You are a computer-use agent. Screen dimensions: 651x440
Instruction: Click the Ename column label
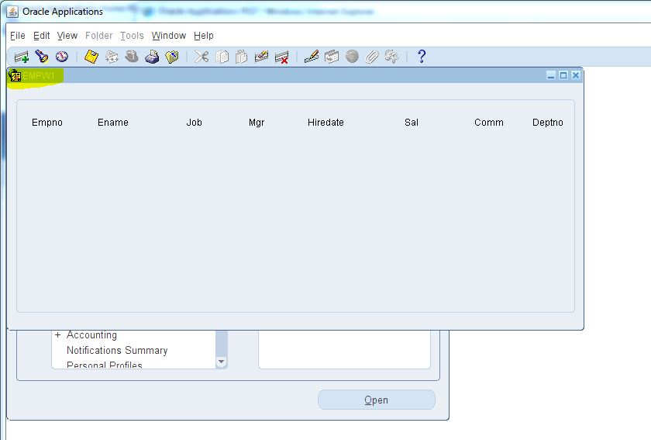(113, 123)
